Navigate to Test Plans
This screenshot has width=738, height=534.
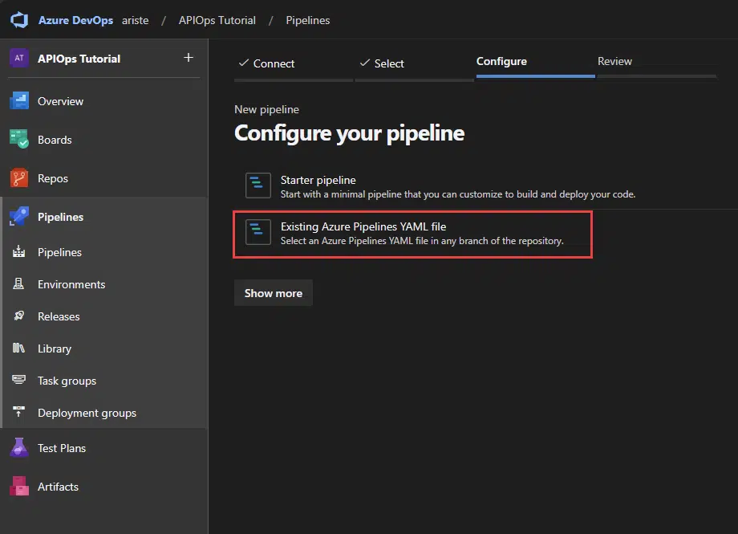tap(60, 448)
